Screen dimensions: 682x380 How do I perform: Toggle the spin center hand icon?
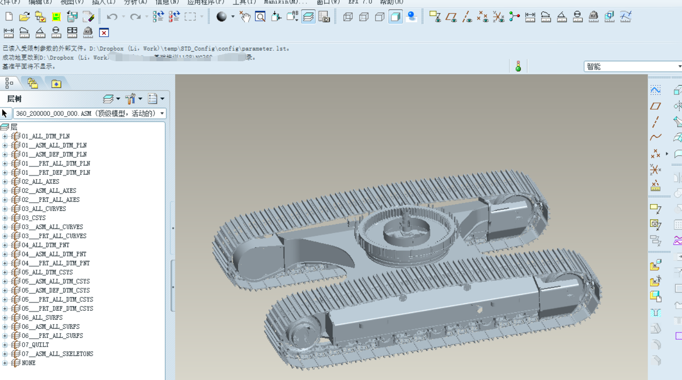[244, 17]
